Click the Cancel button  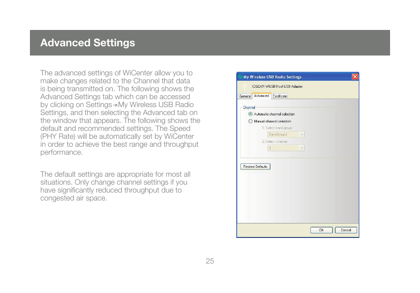346,230
